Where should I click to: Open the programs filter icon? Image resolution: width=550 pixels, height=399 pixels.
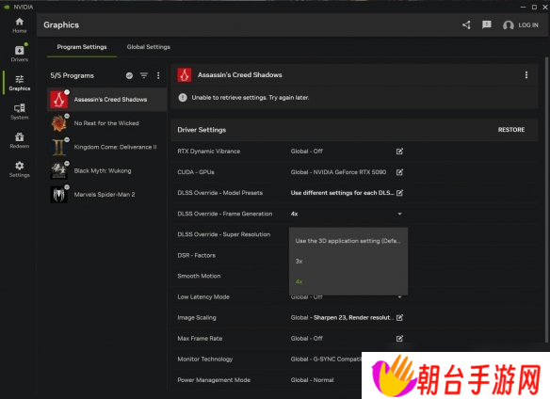(144, 75)
